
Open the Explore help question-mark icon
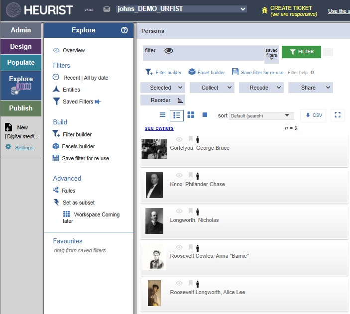pos(124,30)
